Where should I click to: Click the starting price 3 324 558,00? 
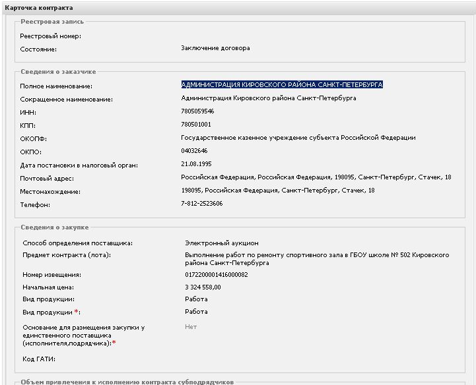tap(203, 287)
